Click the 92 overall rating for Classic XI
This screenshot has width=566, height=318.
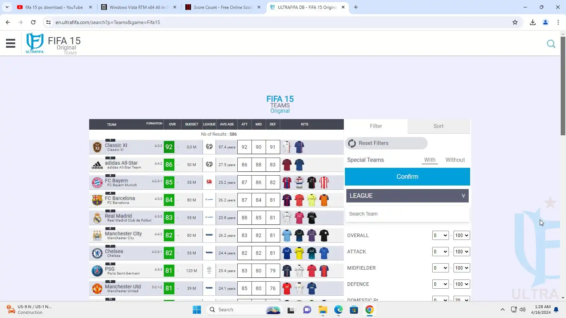(x=169, y=147)
